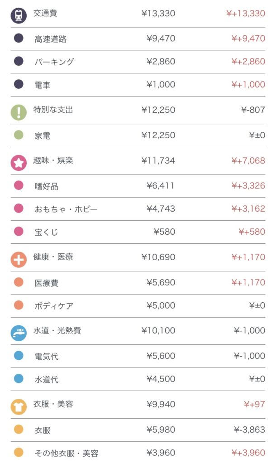
Task: Click the star icon for 趣味・娯楽
Action: pyautogui.click(x=19, y=163)
